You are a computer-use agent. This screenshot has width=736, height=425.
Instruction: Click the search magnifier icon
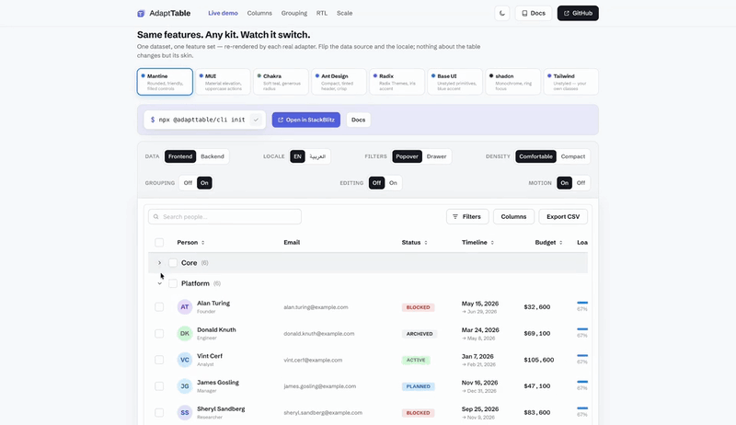tap(155, 217)
